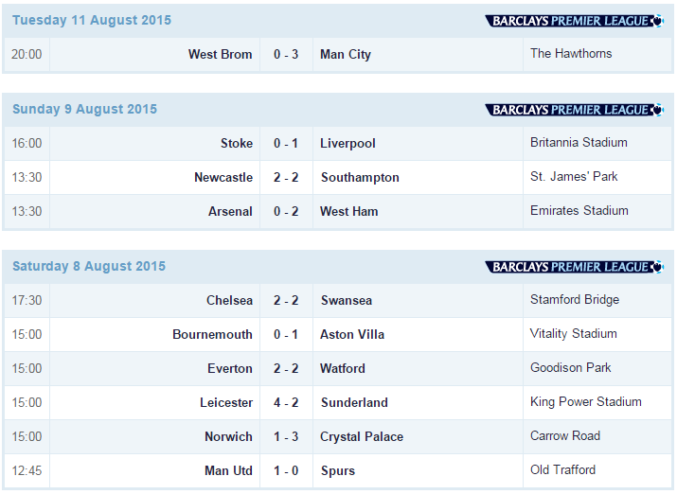Open Newcastle team page
Image resolution: width=677 pixels, height=494 pixels.
[223, 177]
